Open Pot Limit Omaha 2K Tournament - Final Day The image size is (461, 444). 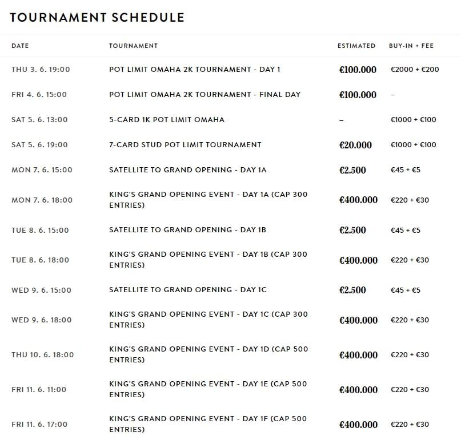pos(205,95)
